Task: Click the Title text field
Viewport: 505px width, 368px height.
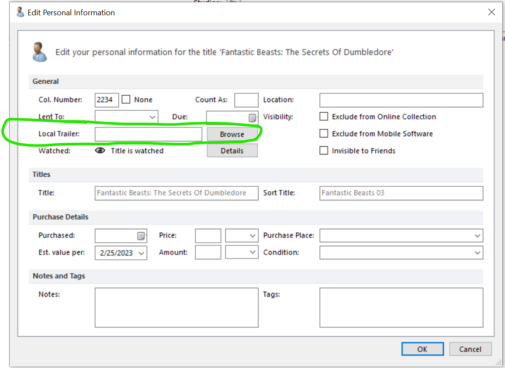Action: pyautogui.click(x=176, y=193)
